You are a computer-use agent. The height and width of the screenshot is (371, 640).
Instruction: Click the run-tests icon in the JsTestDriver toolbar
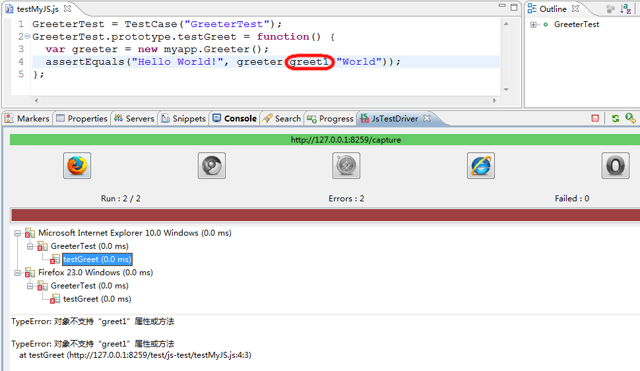(631, 118)
